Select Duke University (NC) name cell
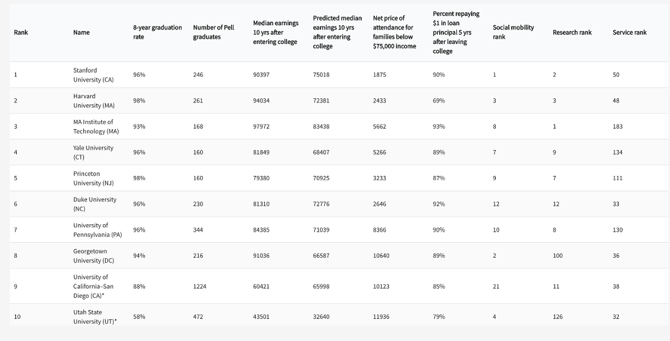The image size is (670, 341). pyautogui.click(x=94, y=204)
